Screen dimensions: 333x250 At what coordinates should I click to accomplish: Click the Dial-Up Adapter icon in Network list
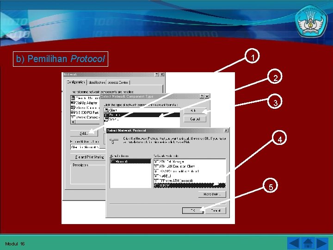(x=73, y=103)
